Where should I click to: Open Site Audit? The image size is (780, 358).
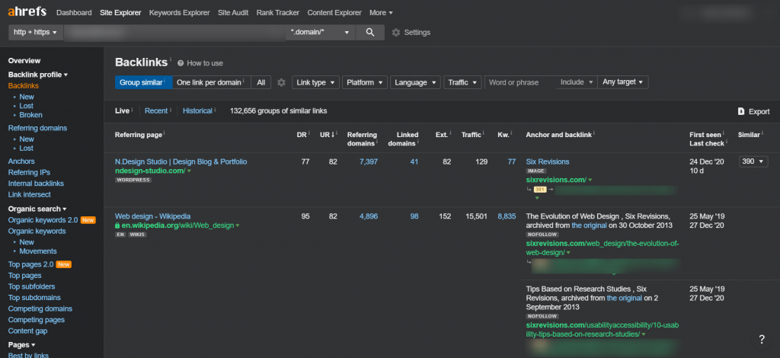(x=233, y=12)
